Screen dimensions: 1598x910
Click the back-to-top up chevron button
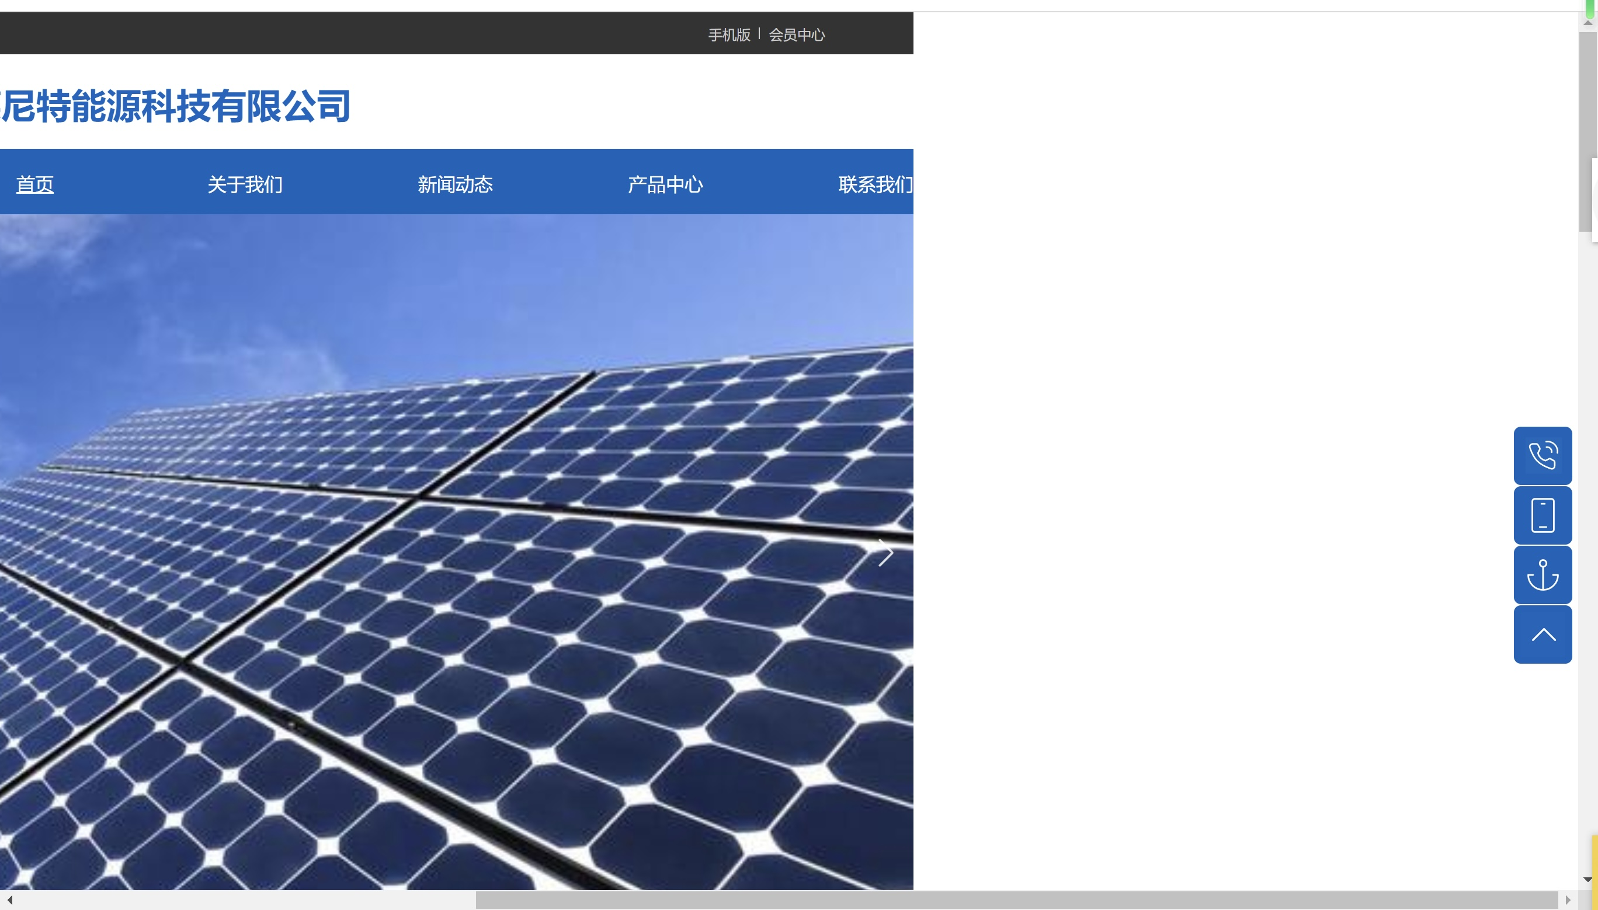(x=1543, y=634)
